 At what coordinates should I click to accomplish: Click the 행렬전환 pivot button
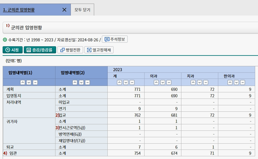pos(70,50)
